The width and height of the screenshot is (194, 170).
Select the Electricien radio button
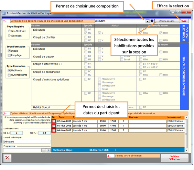click(x=9, y=36)
